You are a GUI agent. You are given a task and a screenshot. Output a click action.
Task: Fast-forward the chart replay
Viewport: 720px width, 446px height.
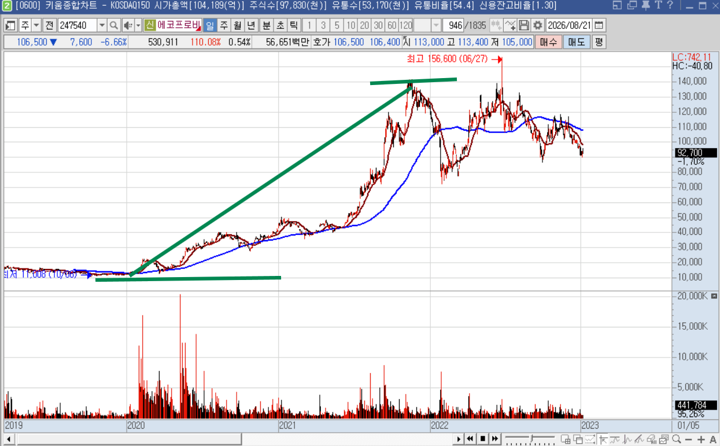point(494,438)
